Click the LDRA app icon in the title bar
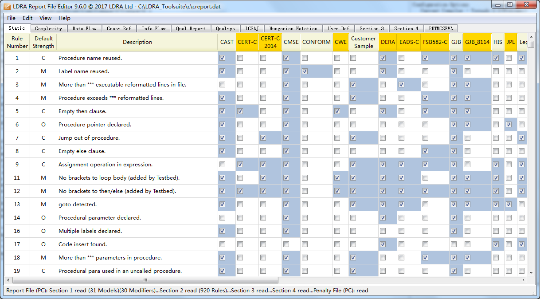 [7, 7]
